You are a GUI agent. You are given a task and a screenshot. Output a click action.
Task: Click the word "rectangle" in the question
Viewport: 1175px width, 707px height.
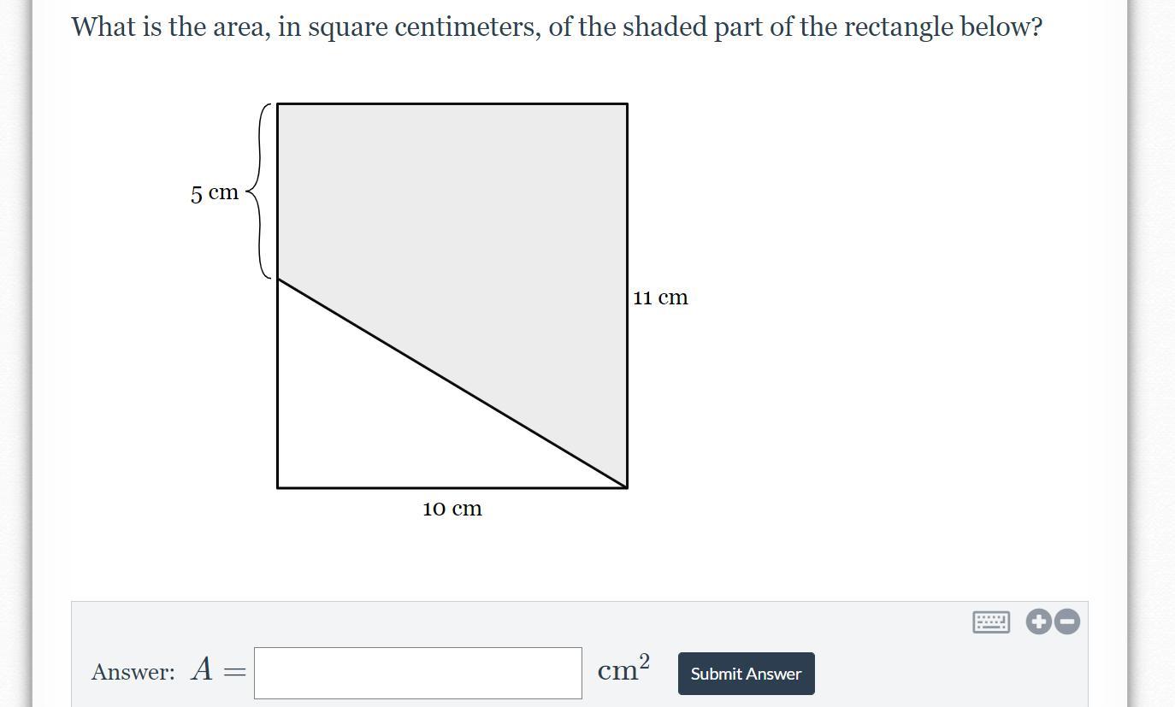click(899, 27)
